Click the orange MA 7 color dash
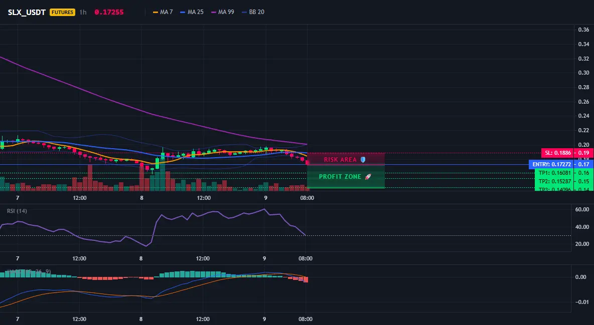The image size is (594, 325). 156,12
